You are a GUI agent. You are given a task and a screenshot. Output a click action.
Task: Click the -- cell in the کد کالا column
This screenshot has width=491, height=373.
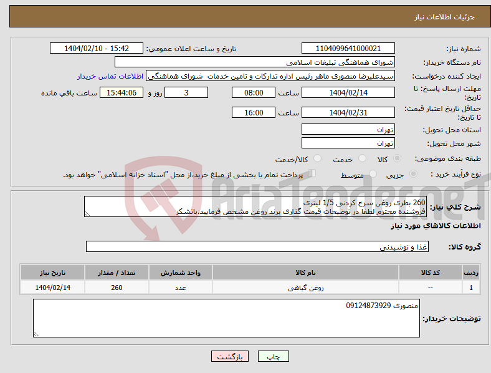pyautogui.click(x=431, y=287)
